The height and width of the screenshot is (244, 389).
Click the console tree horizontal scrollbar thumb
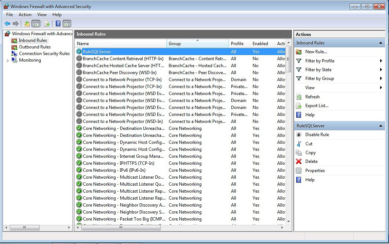point(25,227)
